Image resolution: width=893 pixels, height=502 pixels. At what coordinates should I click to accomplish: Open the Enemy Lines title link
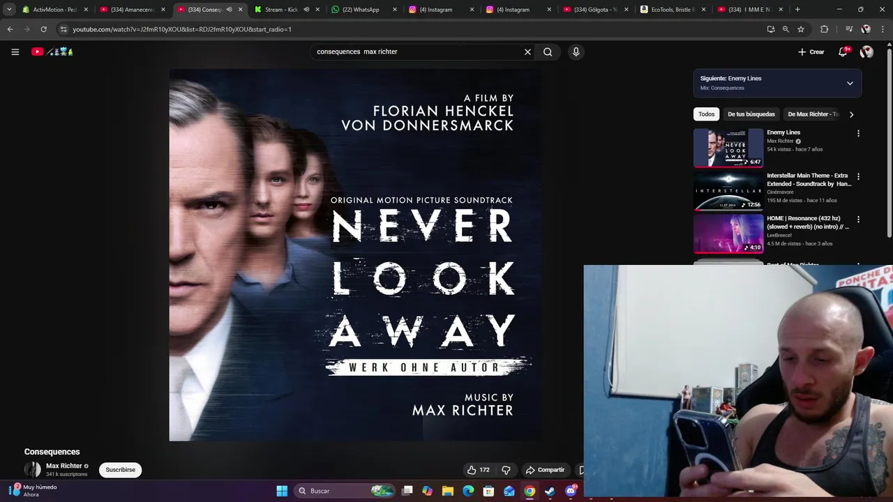pyautogui.click(x=783, y=132)
